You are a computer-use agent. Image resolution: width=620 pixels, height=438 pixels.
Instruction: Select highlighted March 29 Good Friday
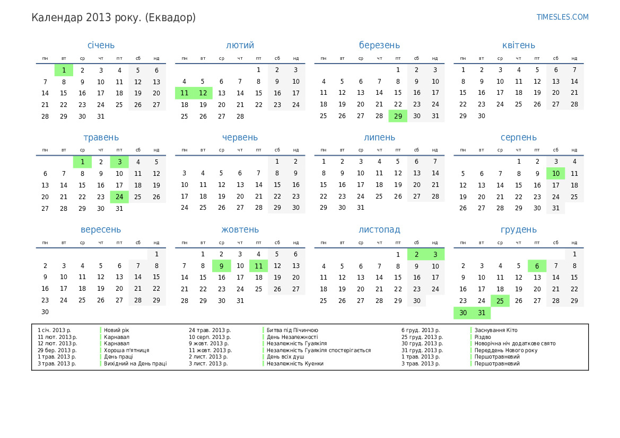click(398, 117)
